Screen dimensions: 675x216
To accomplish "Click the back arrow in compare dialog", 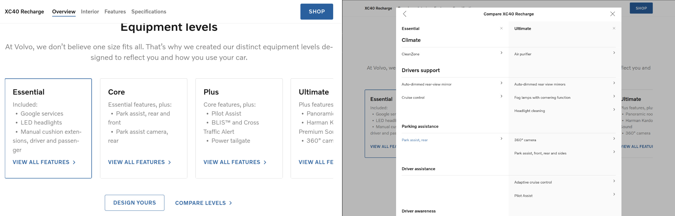I will (404, 14).
